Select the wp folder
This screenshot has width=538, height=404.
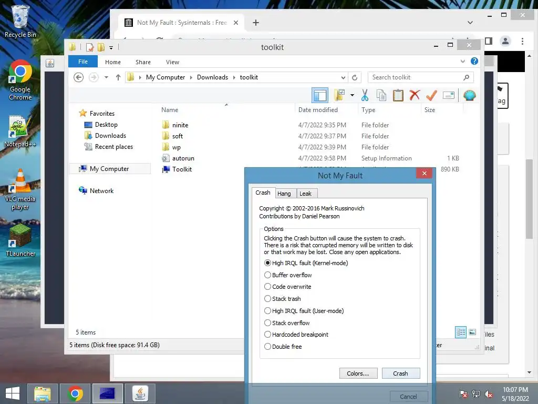pos(177,147)
